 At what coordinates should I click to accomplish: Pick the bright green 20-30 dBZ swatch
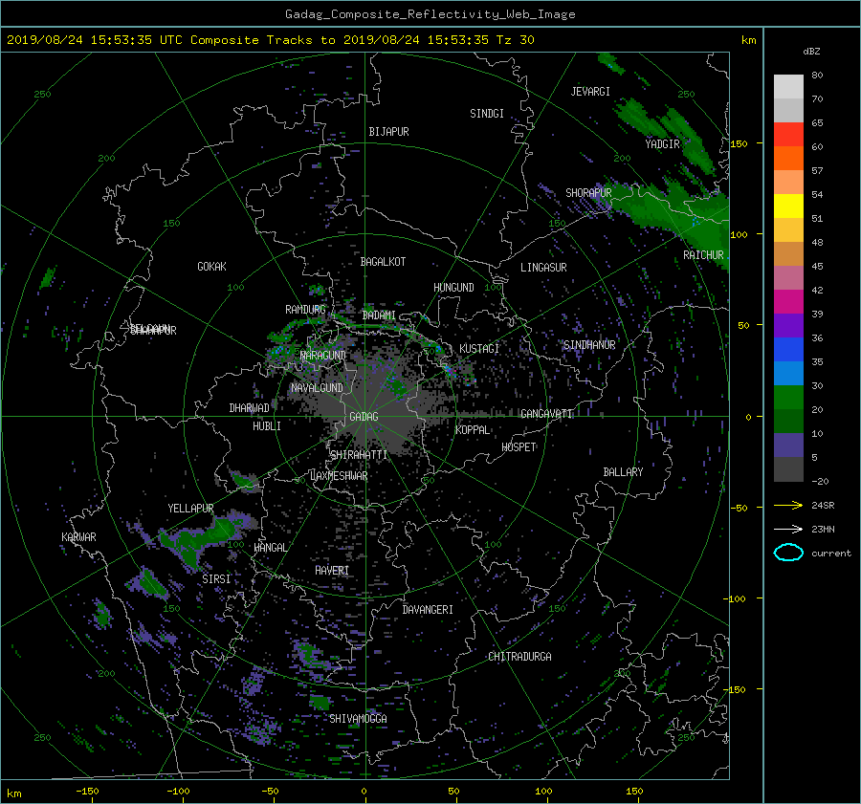pyautogui.click(x=788, y=398)
